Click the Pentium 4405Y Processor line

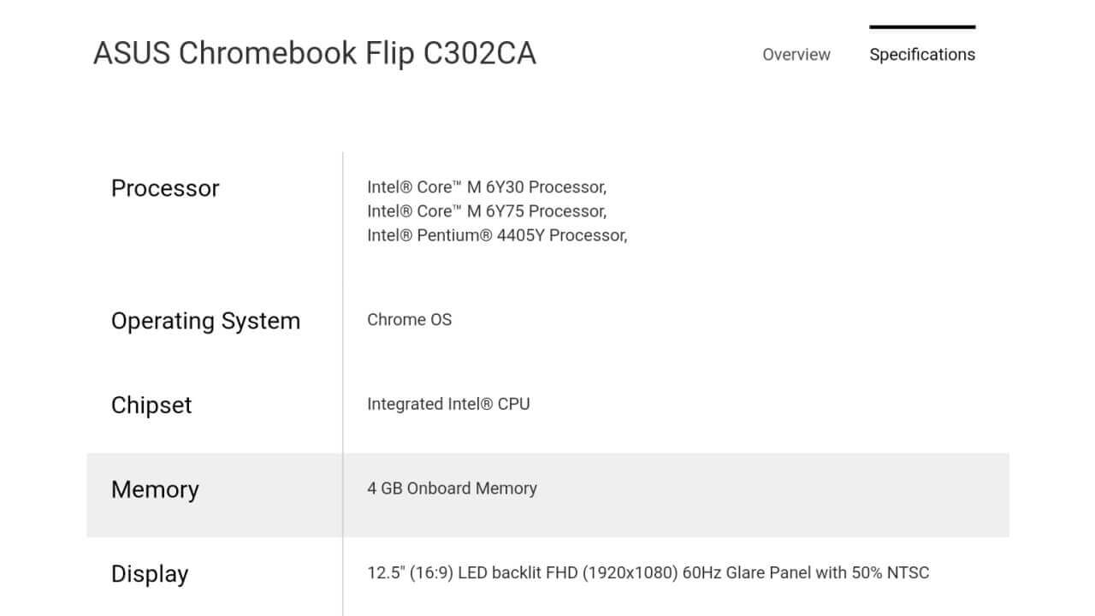pos(496,235)
